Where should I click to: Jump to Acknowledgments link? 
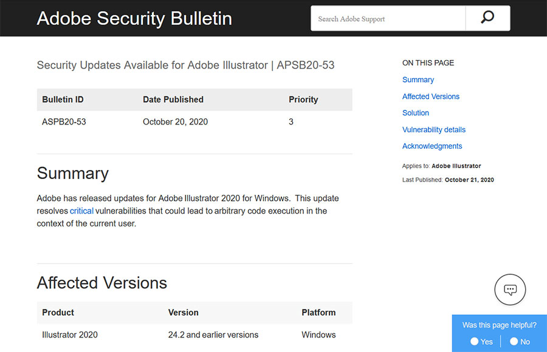432,146
